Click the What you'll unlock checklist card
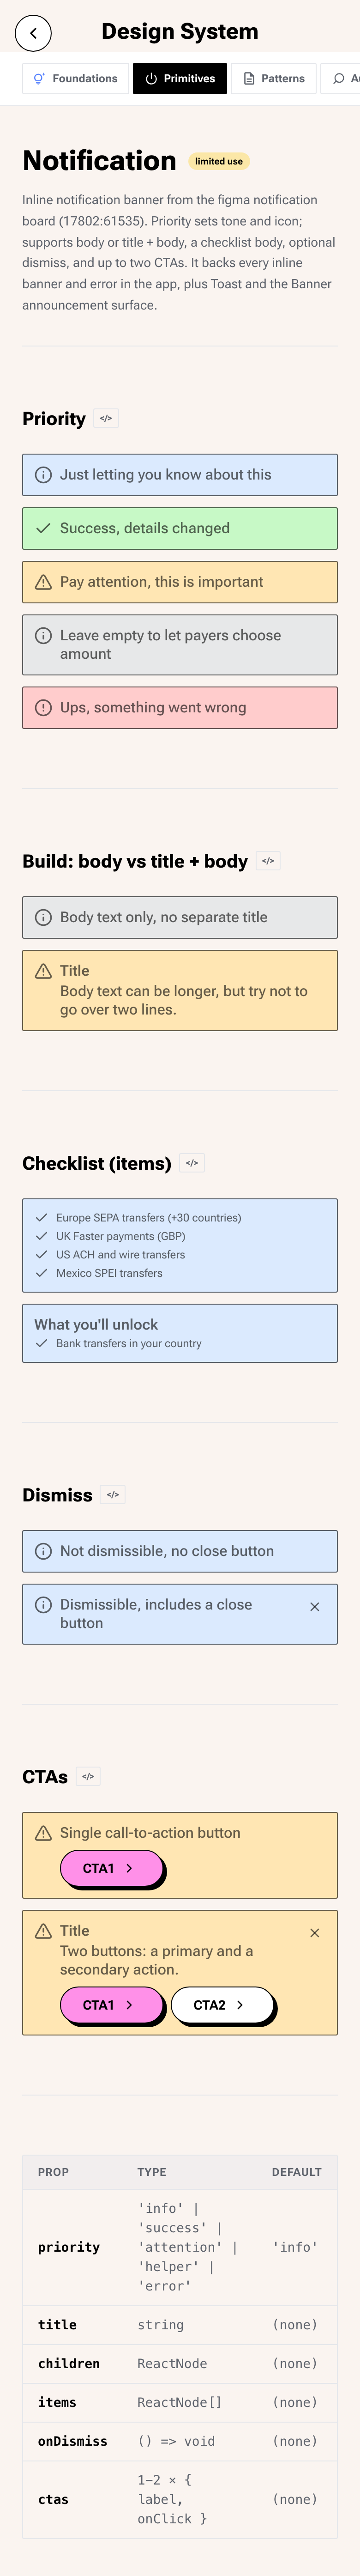The image size is (360, 2576). (x=180, y=1333)
